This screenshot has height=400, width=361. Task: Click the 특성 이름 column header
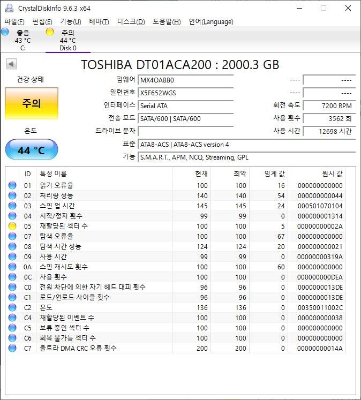[x=104, y=174]
